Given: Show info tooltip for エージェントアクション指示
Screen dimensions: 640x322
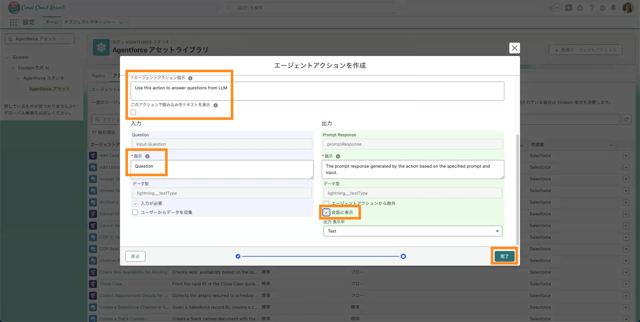Looking at the screenshot, I should 190,78.
